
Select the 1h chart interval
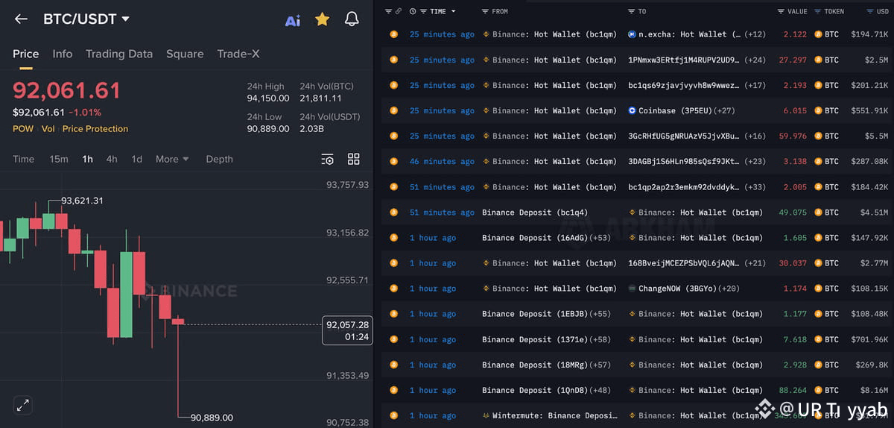(88, 159)
